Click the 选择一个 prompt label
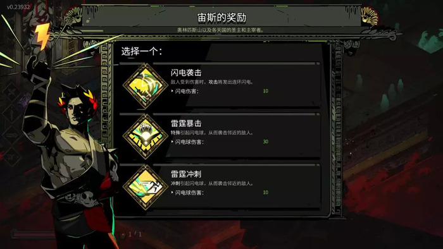 point(142,51)
